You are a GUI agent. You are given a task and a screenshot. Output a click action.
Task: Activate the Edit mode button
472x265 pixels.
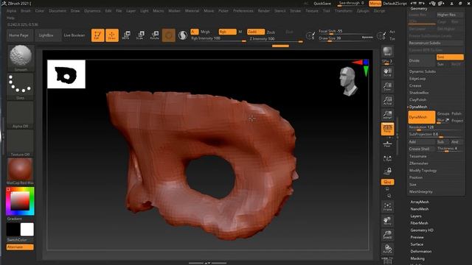(97, 35)
